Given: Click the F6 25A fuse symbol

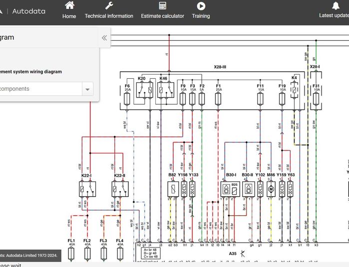Looking at the screenshot, I should pyautogui.click(x=127, y=99).
